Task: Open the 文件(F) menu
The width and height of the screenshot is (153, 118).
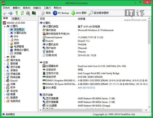Action: coord(6,8)
